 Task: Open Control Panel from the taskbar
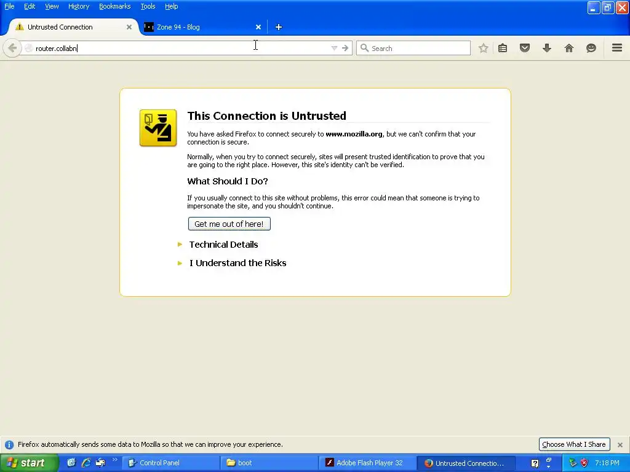[171, 463]
